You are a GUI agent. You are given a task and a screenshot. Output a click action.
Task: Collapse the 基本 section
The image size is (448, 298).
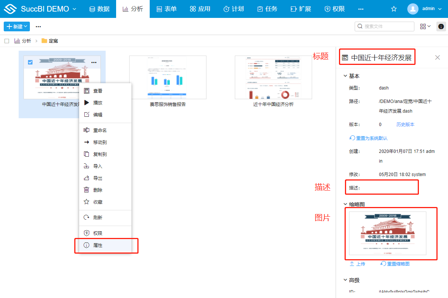coord(345,76)
